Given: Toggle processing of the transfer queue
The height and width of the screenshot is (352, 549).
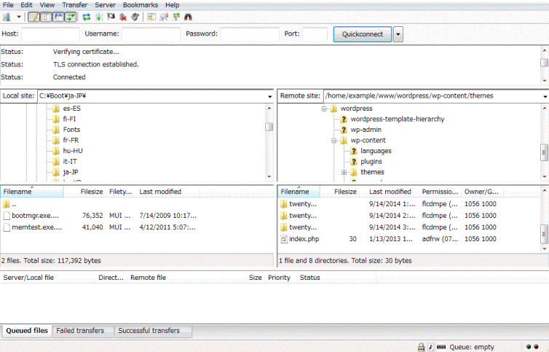Looking at the screenshot, I should [99, 17].
